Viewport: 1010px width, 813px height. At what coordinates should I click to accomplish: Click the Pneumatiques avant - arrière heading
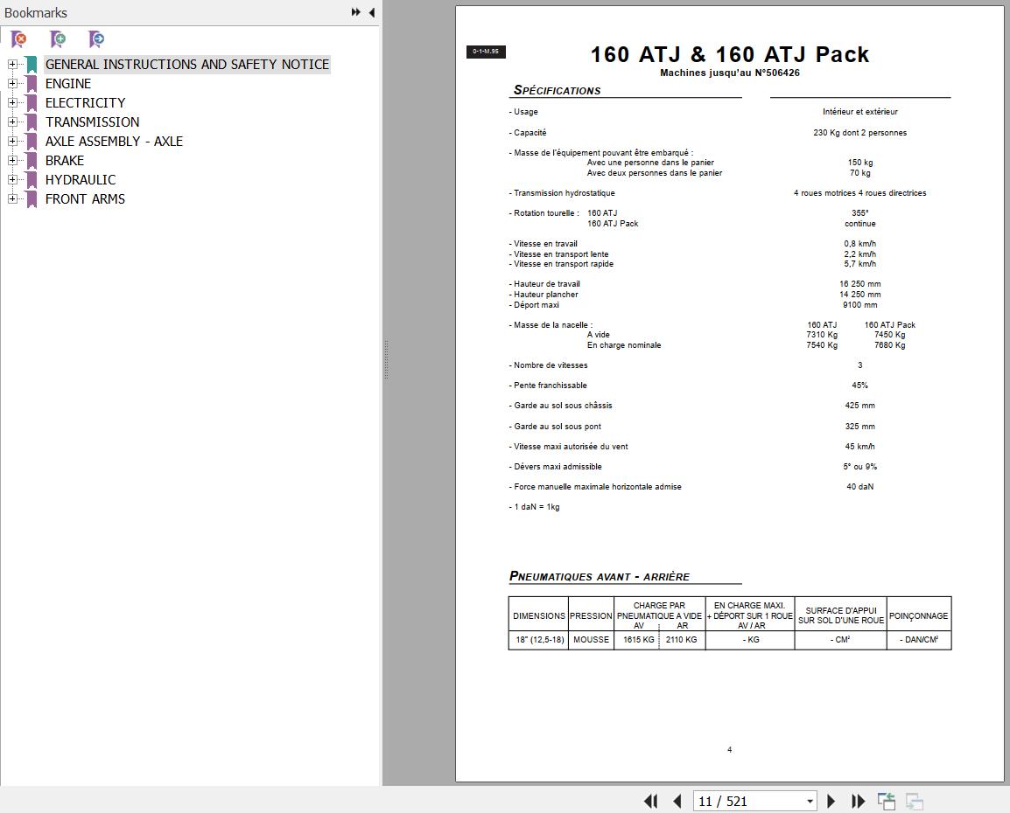599,576
